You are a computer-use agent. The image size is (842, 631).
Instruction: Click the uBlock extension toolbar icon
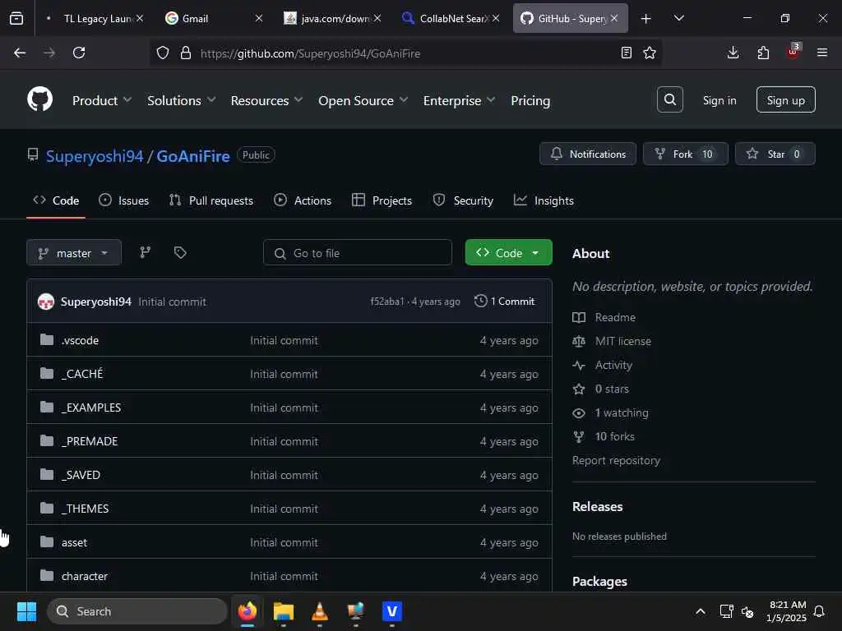(793, 52)
